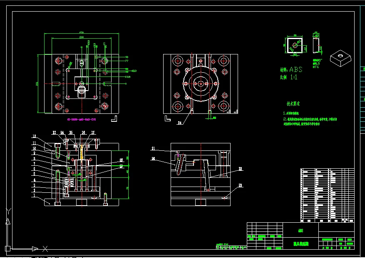Select the large circular plate center in plan view

point(201,84)
